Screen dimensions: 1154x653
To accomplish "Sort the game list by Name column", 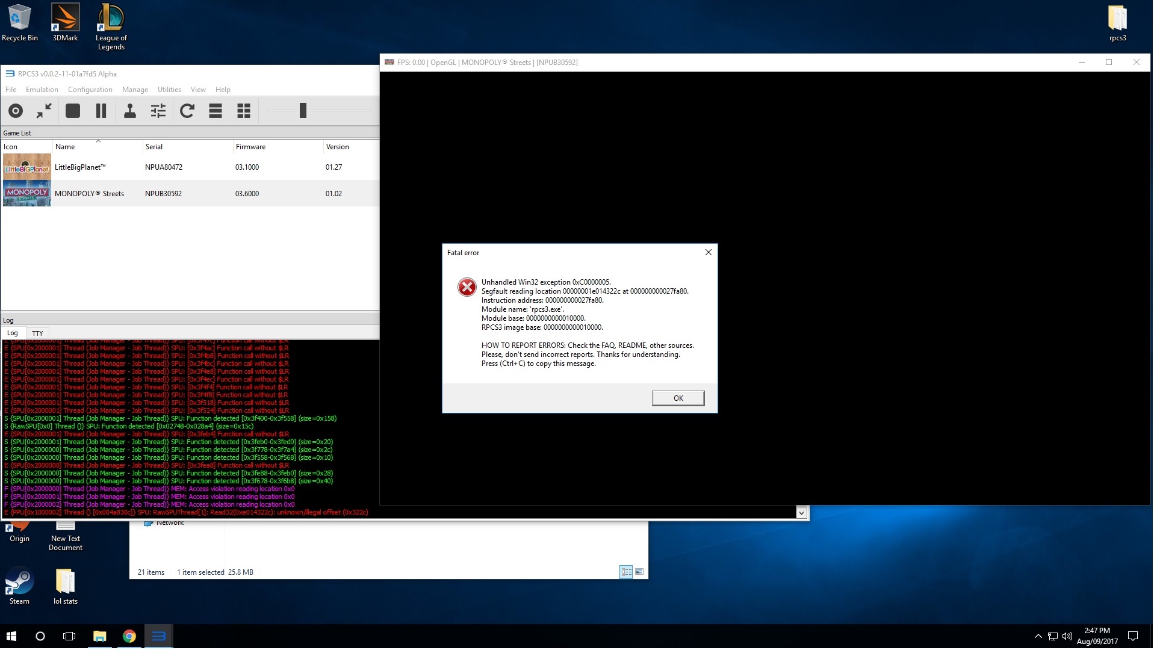I will [66, 147].
